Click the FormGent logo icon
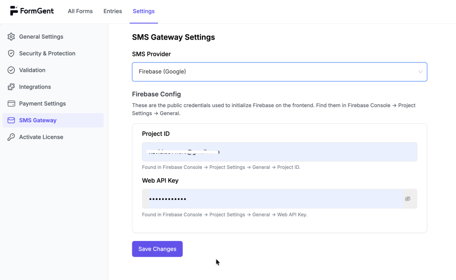 coord(14,11)
